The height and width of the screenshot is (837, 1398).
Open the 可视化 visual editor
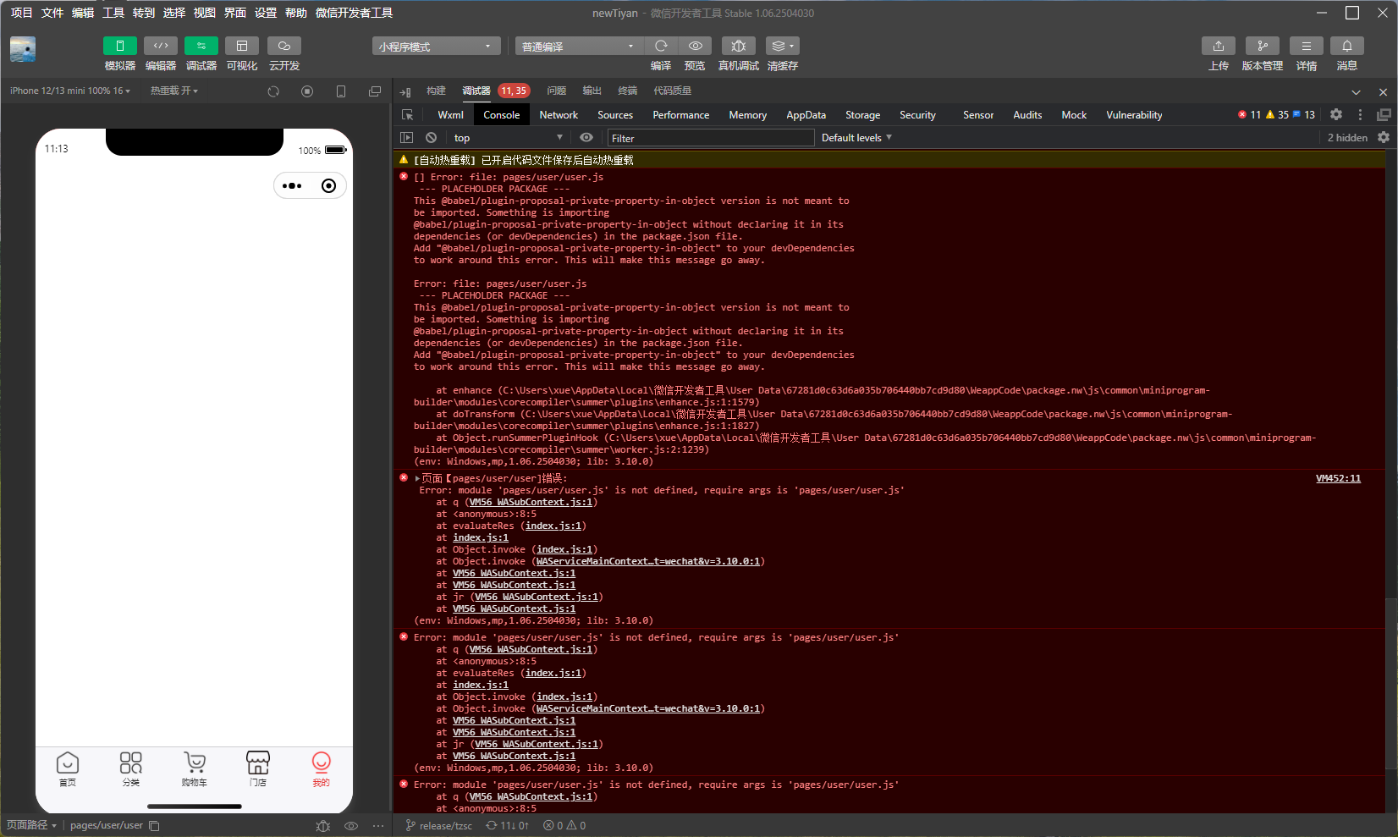[242, 46]
